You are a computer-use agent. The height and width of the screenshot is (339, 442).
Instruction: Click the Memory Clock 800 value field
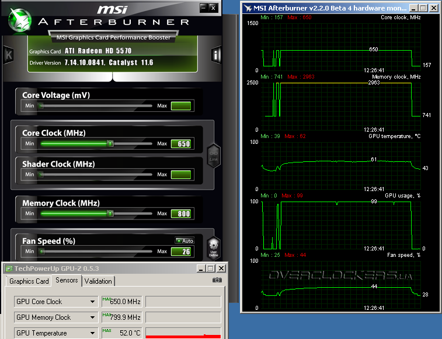181,214
